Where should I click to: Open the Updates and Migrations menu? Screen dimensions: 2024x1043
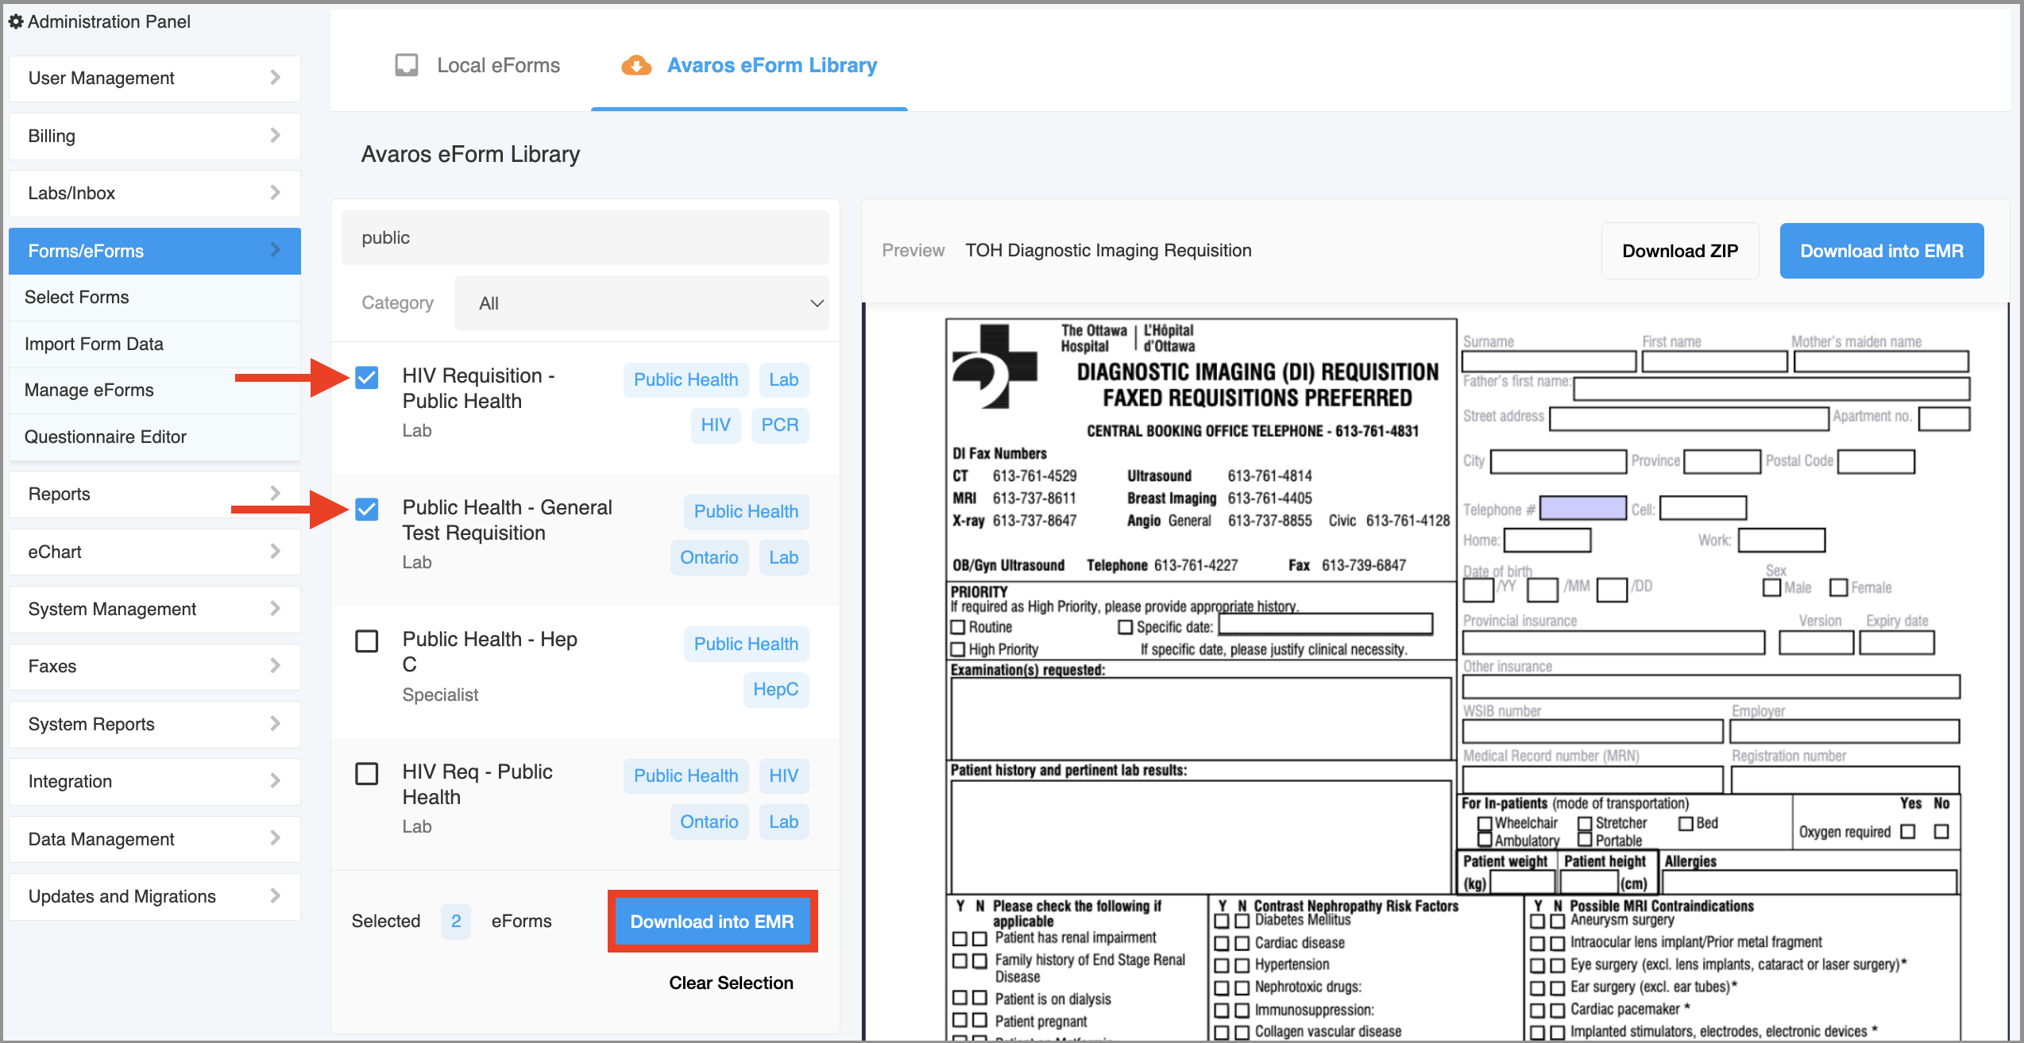click(x=155, y=896)
